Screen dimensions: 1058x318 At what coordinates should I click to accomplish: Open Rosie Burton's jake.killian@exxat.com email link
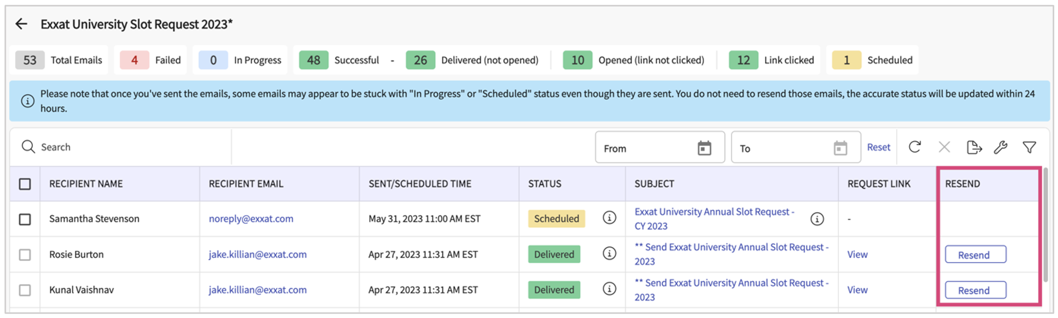click(x=257, y=254)
